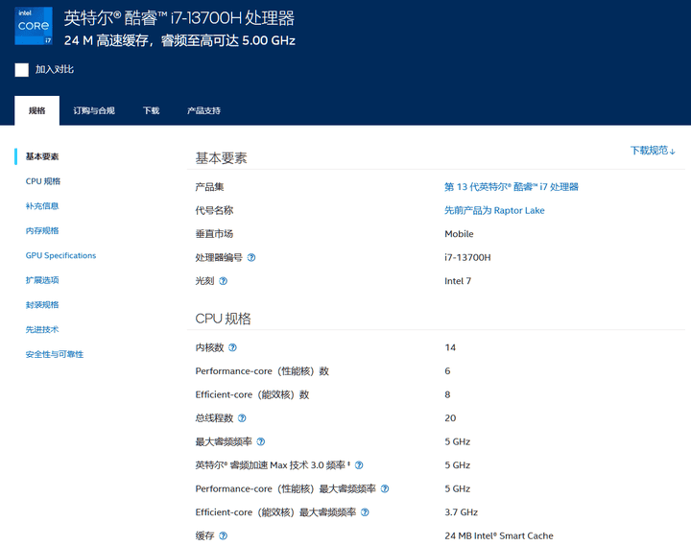Viewport: 691px width, 546px height.
Task: Click the Intel Core i7 logo badge
Action: pos(34,27)
